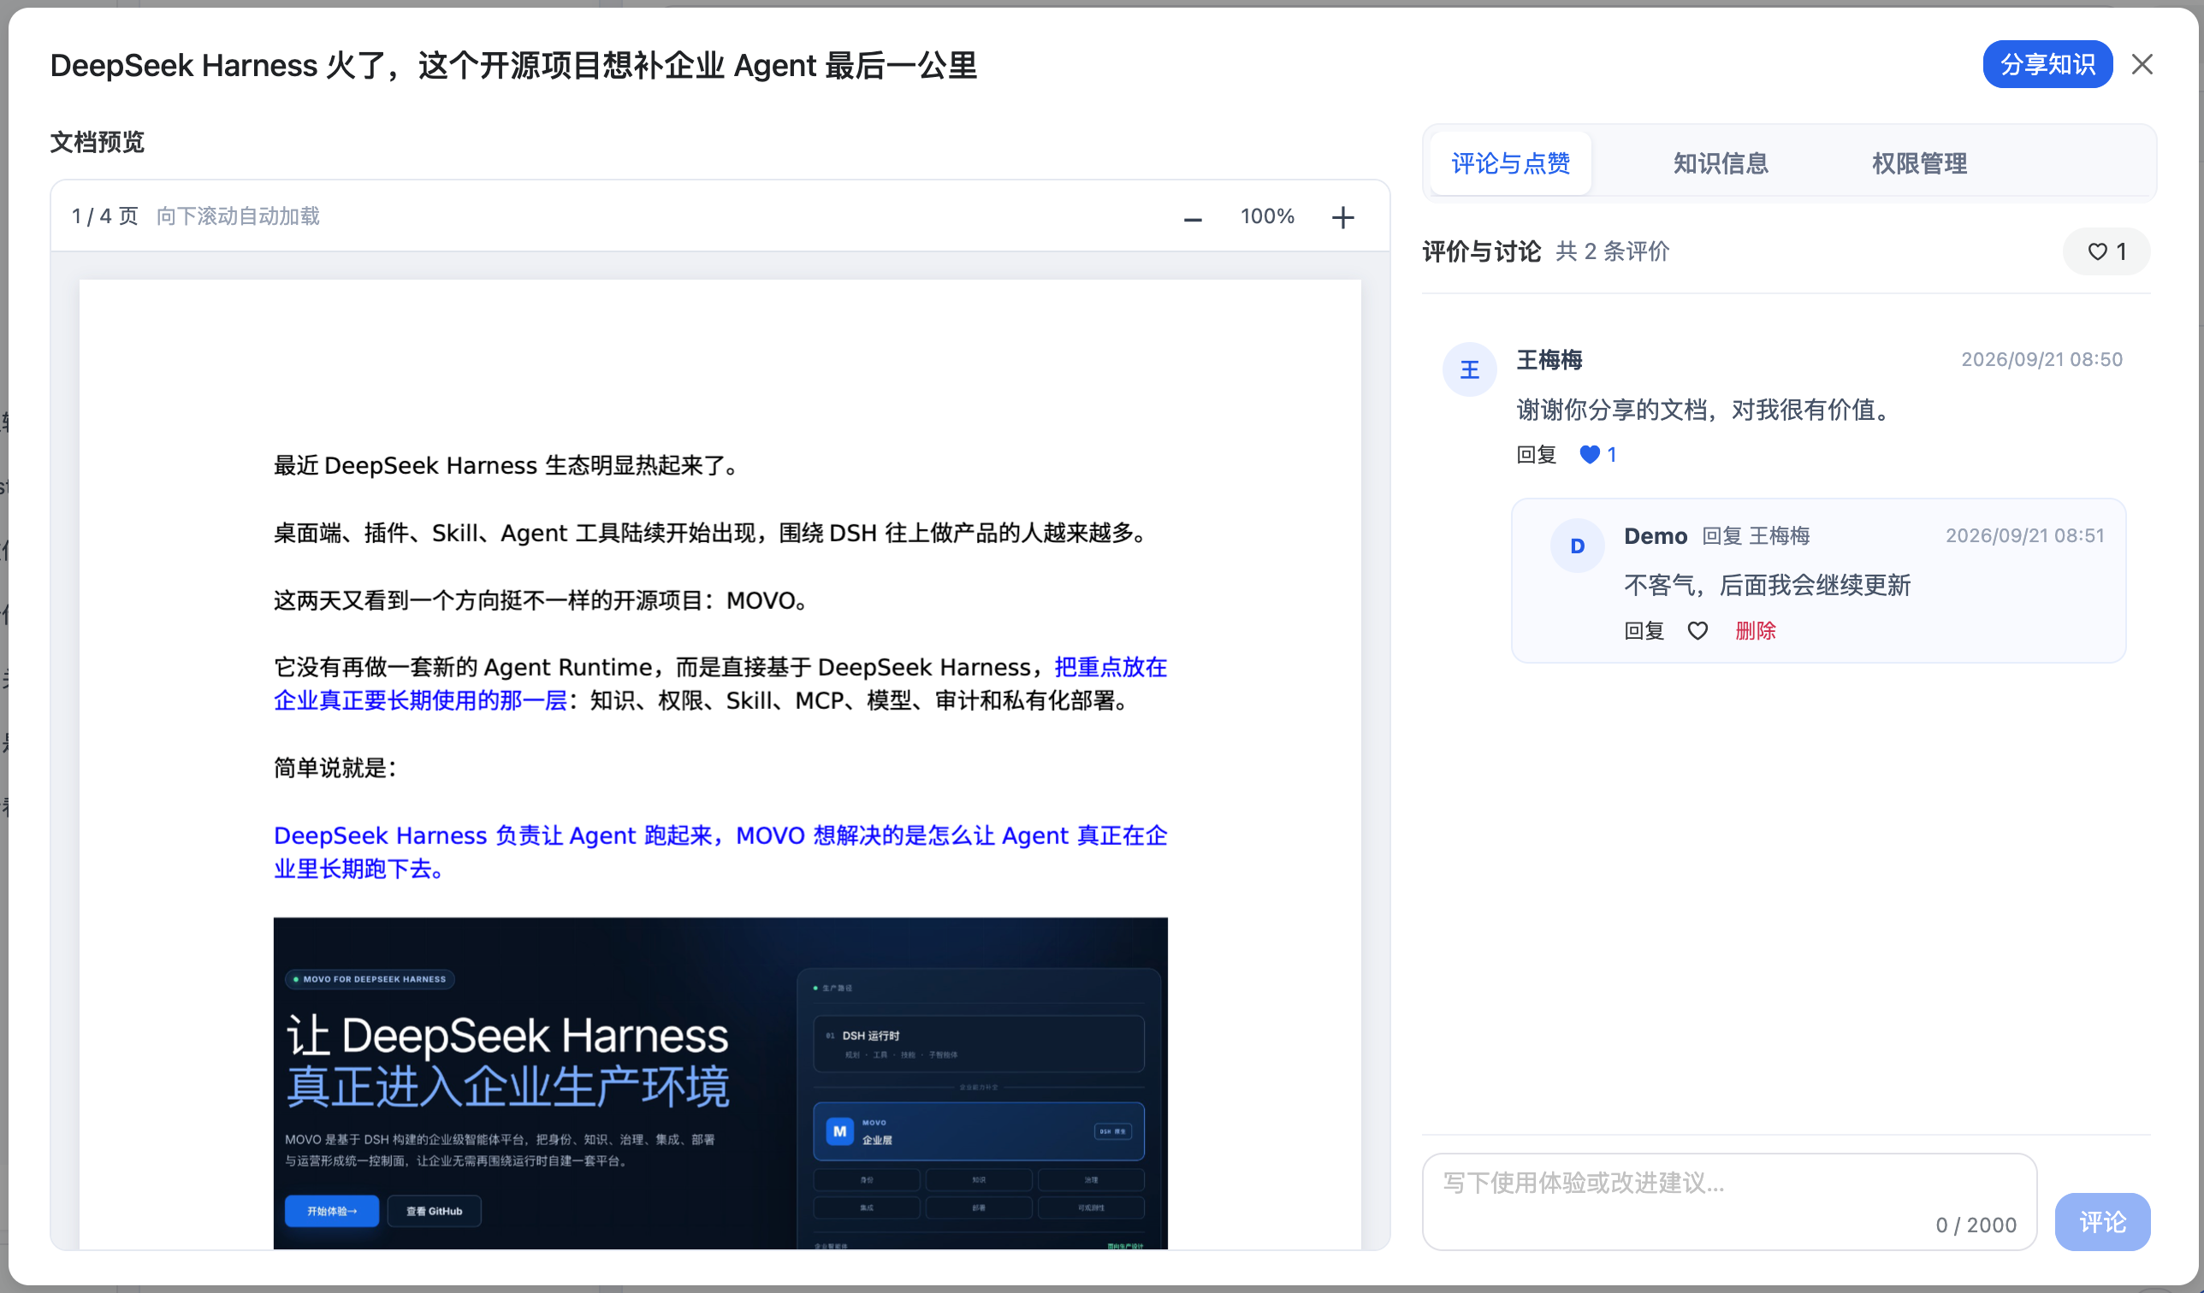This screenshot has width=2204, height=1293.
Task: Click timestamp 2026/09/21 08:50
Action: (2041, 360)
